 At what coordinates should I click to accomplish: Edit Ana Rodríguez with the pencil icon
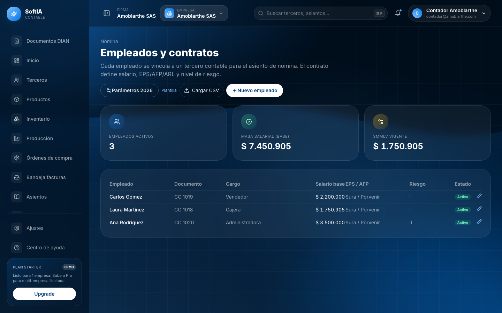(x=479, y=222)
